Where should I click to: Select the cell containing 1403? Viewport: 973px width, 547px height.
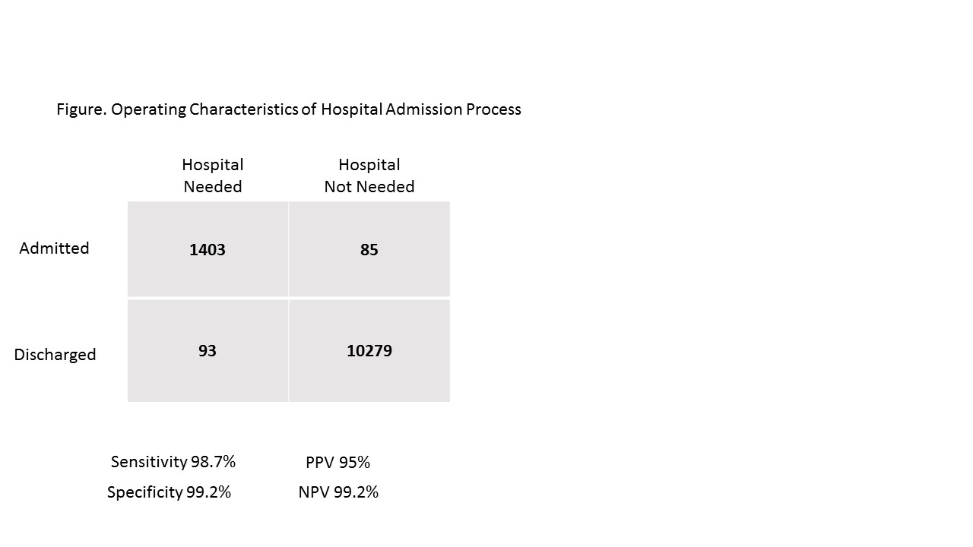(x=208, y=249)
